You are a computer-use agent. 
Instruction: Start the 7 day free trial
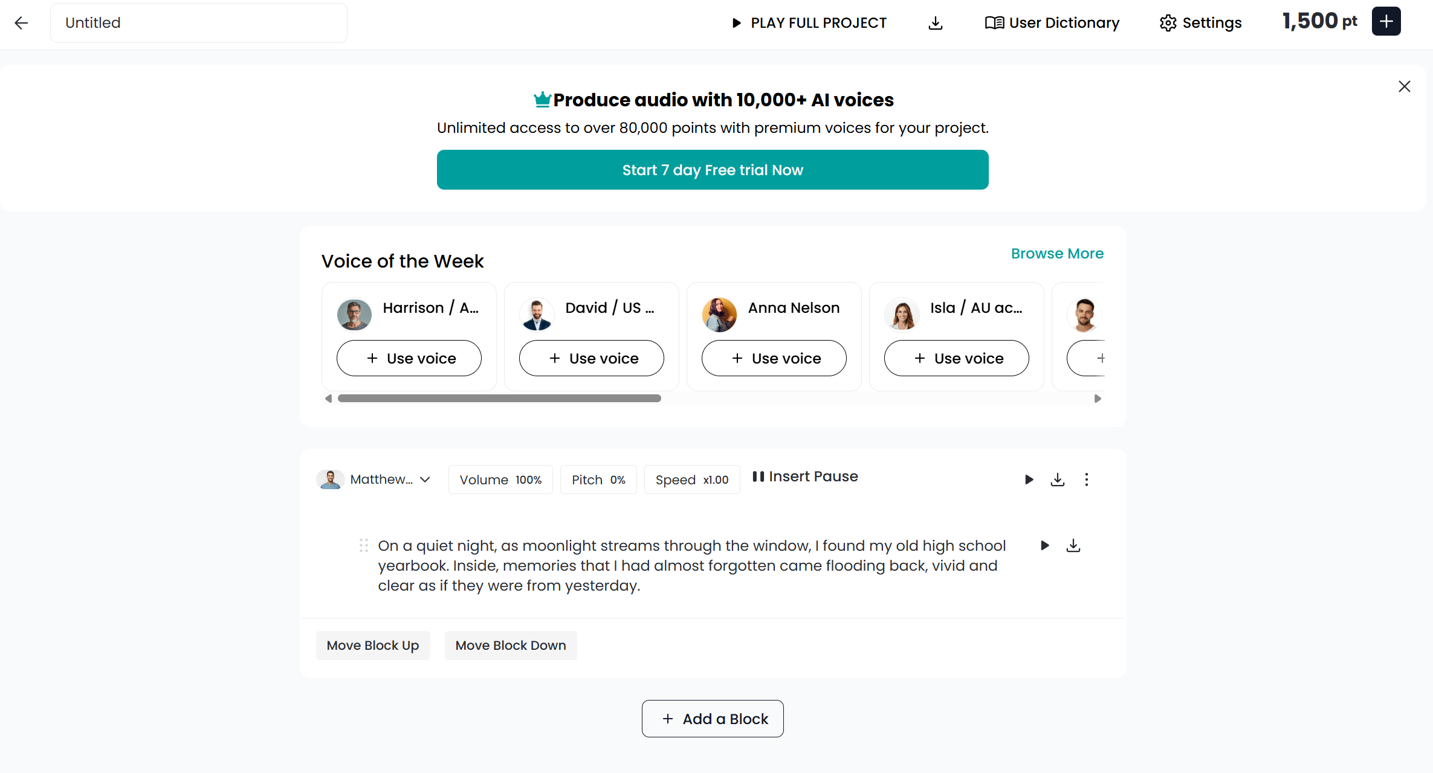point(713,170)
